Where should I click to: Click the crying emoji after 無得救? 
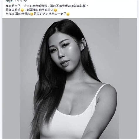tap(32, 14)
